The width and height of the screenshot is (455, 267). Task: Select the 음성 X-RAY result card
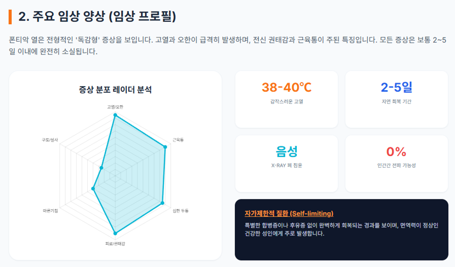[x=287, y=164]
